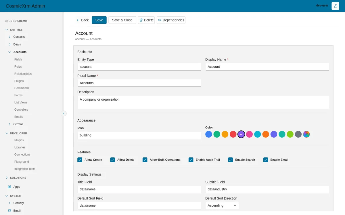Open List Views under Accounts
This screenshot has width=345, height=215.
coord(21,102)
